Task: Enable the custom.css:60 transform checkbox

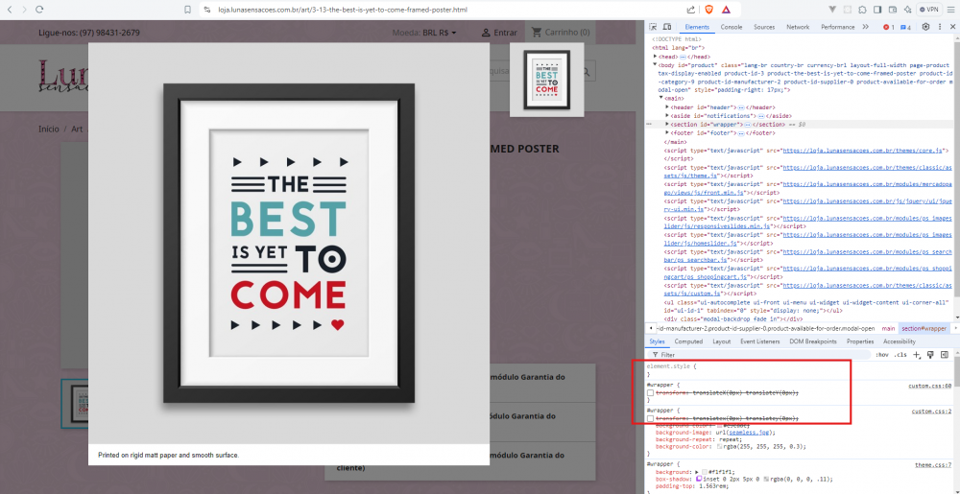Action: pos(650,393)
